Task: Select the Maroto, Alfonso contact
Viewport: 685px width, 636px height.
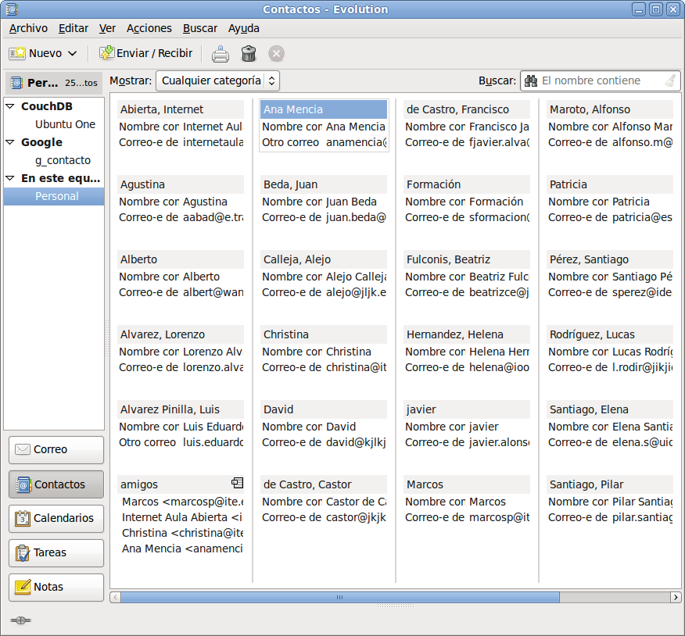Action: pos(610,109)
